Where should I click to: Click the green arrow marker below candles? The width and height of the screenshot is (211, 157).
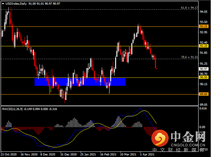tap(51, 90)
